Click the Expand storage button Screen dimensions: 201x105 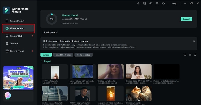click(186, 19)
